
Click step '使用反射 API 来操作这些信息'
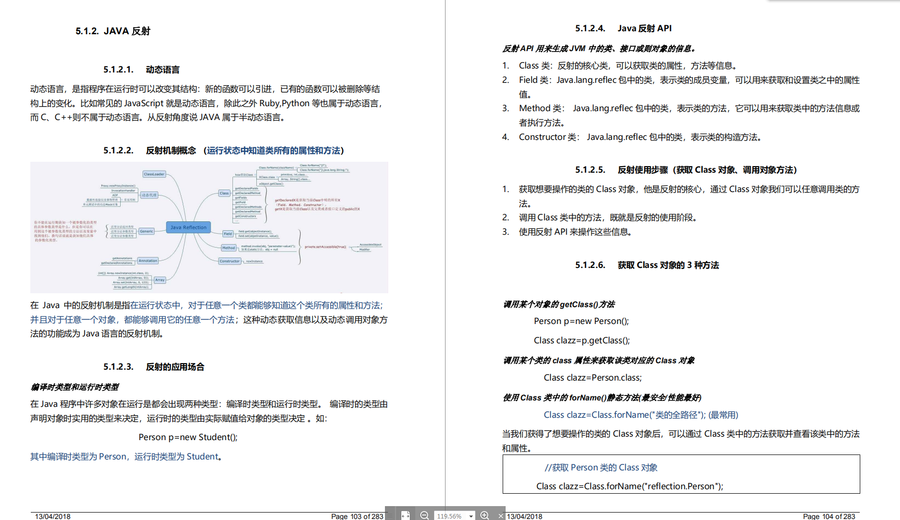tap(576, 232)
